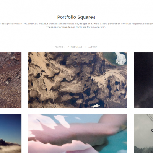Click the tree line in the foggy gray photo
The image size is (153, 153).
(x=143, y=149)
